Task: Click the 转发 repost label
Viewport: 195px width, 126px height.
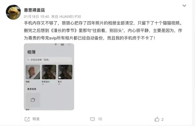Action: pyautogui.click(x=36, y=119)
